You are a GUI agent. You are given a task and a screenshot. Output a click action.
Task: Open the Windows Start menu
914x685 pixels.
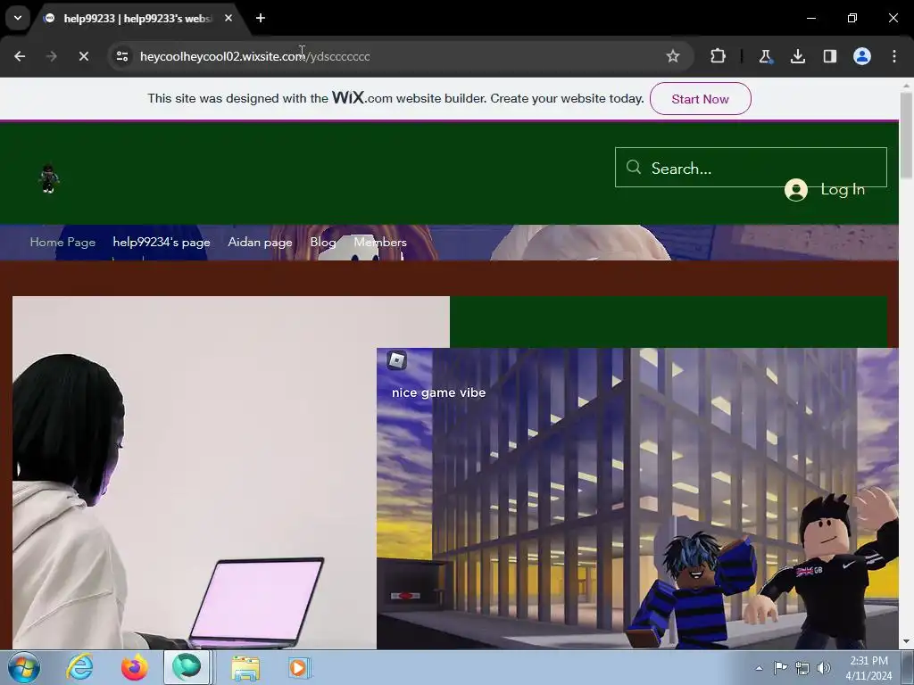pyautogui.click(x=24, y=667)
